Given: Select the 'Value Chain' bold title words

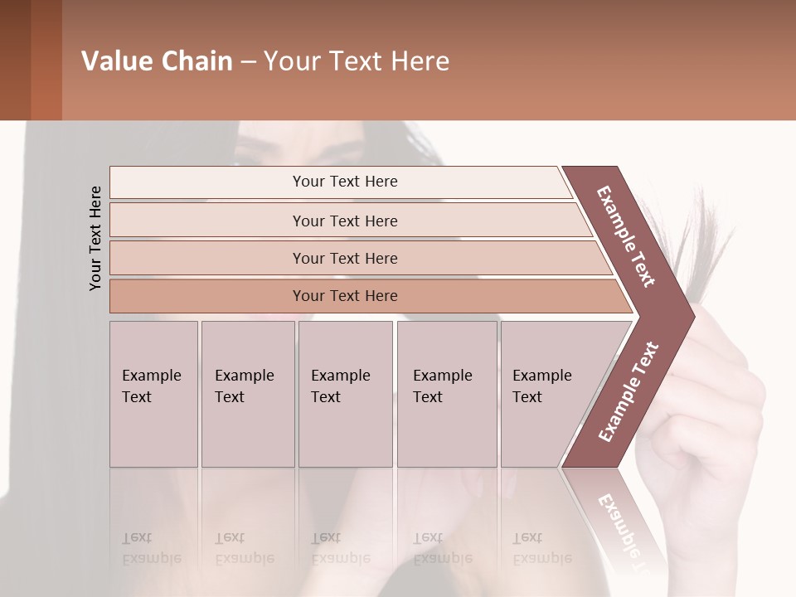Looking at the screenshot, I should coord(157,61).
